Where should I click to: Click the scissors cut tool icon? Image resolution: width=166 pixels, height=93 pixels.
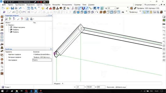[x=47, y=8]
